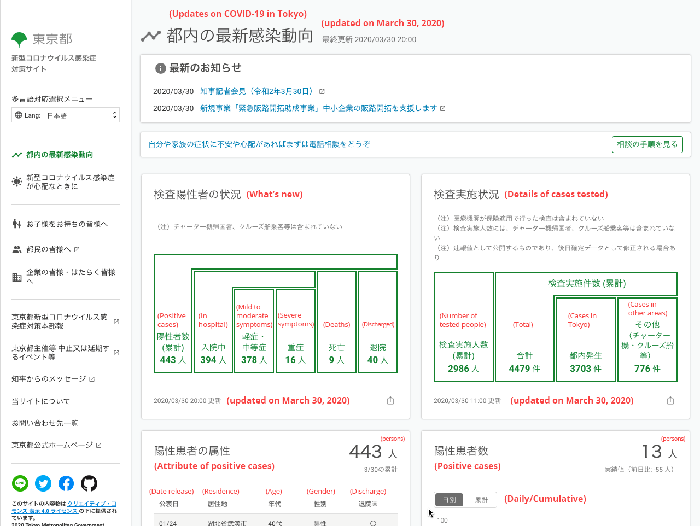Image resolution: width=700 pixels, height=526 pixels.
Task: Click share icon on testing status card
Action: click(x=670, y=401)
